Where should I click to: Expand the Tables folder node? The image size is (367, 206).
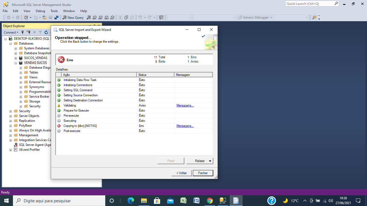click(x=21, y=72)
